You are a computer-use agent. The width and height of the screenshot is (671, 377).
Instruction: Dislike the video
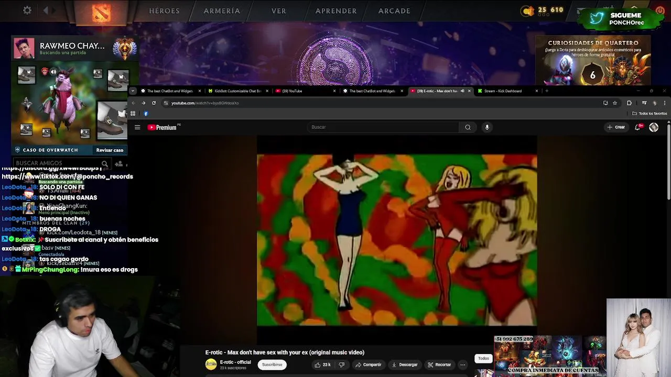[342, 364]
